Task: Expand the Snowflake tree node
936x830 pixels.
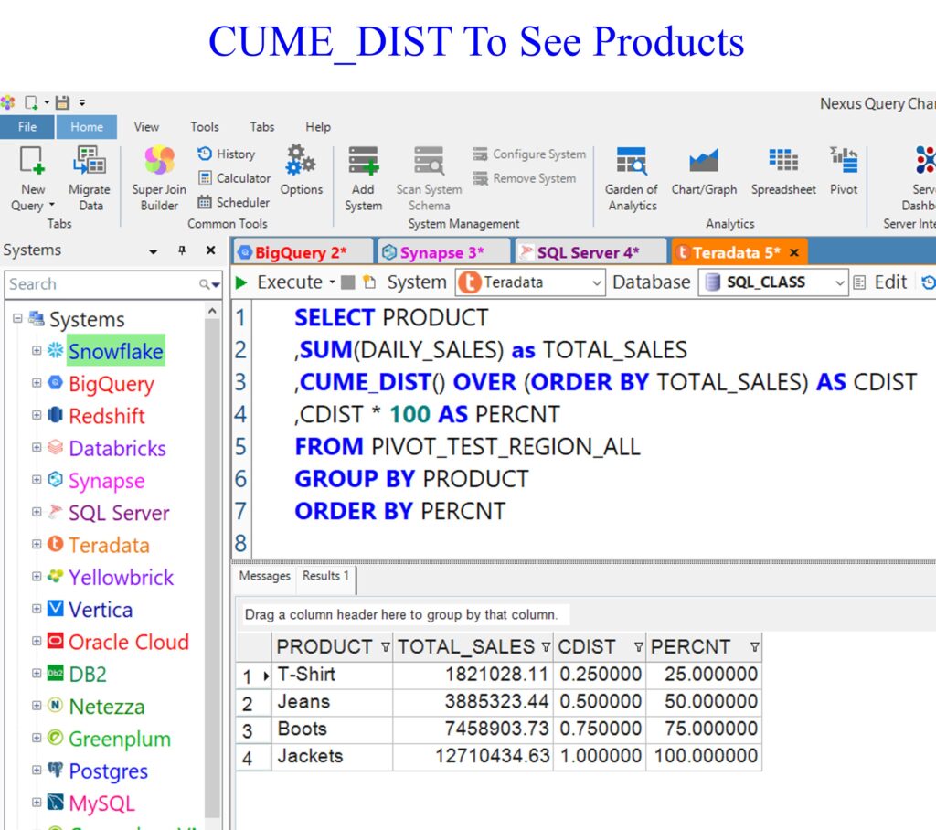Action: (37, 351)
